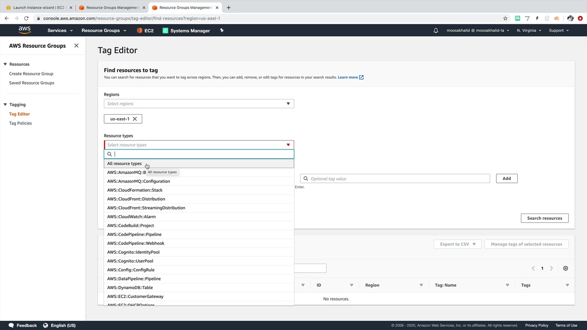587x330 pixels.
Task: Click the AWS logo home icon
Action: (25, 30)
